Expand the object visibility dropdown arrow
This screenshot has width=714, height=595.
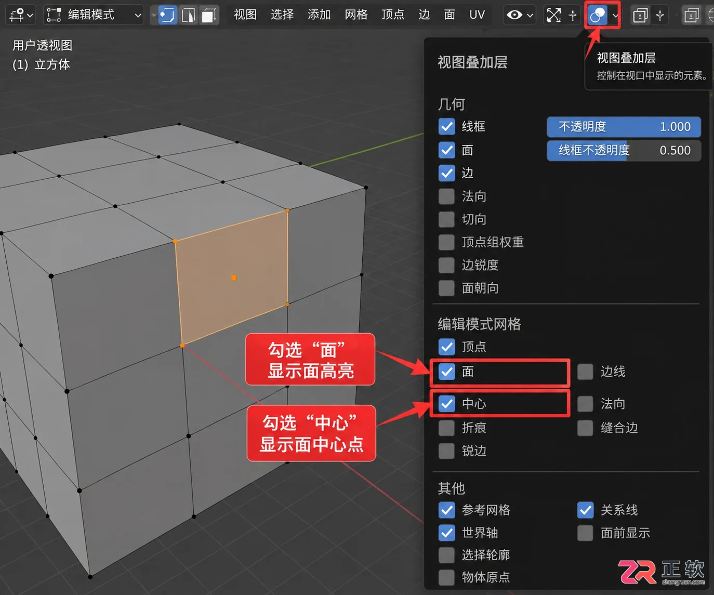[x=530, y=15]
